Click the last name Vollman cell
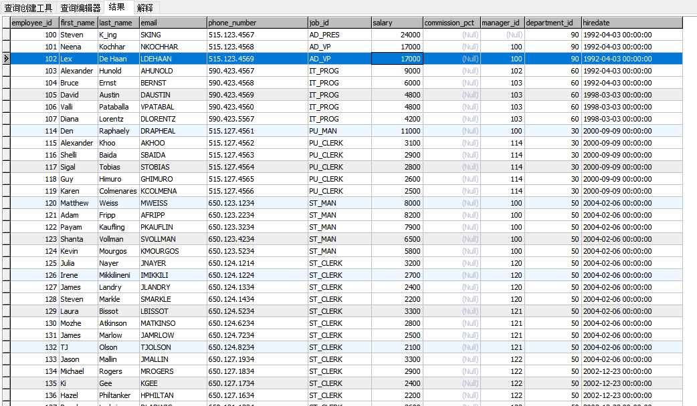Image resolution: width=697 pixels, height=406 pixels. [118, 238]
